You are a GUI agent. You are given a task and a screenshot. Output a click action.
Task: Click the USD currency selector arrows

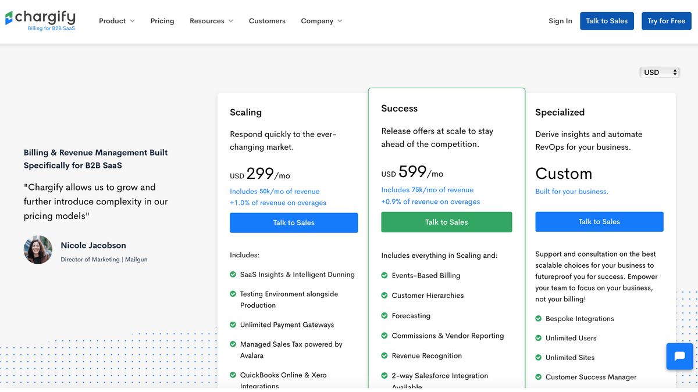pyautogui.click(x=675, y=72)
